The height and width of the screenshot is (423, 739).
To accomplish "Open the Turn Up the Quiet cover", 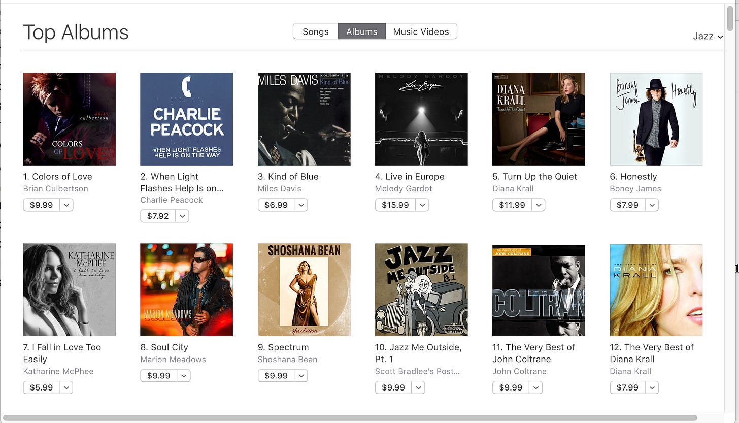I will pos(539,119).
